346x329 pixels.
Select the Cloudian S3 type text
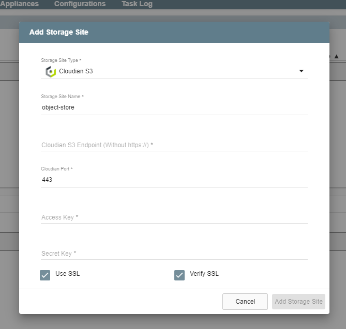point(76,71)
